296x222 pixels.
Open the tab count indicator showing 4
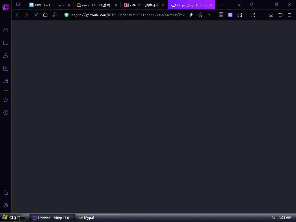tap(239, 4)
